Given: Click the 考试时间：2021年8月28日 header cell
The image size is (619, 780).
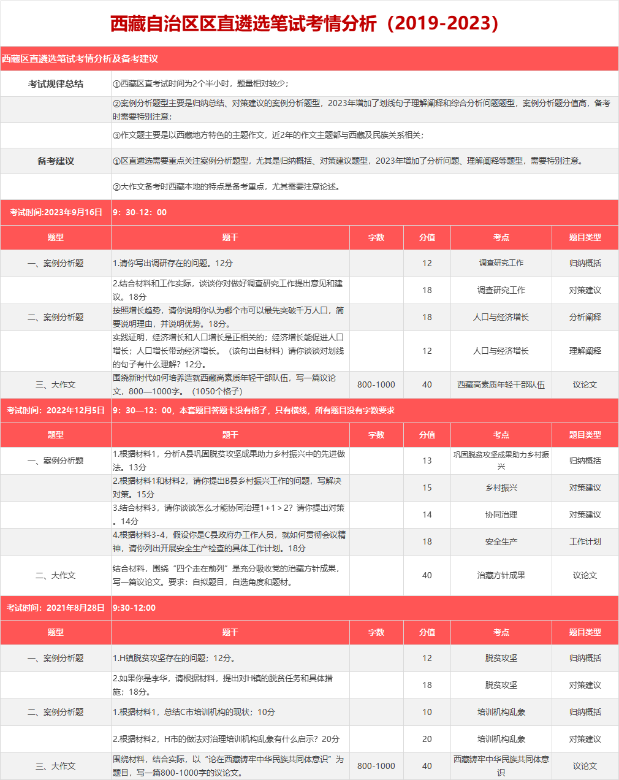Looking at the screenshot, I should (x=56, y=608).
